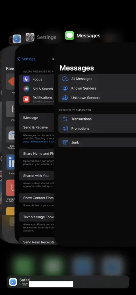Tap Show Contact Photos row
This screenshot has height=295, width=136.
pyautogui.click(x=37, y=198)
